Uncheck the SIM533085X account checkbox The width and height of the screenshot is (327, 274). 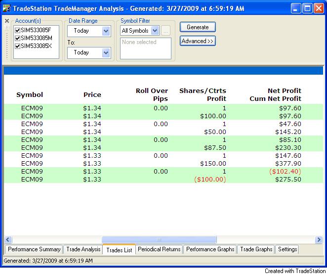(17, 46)
